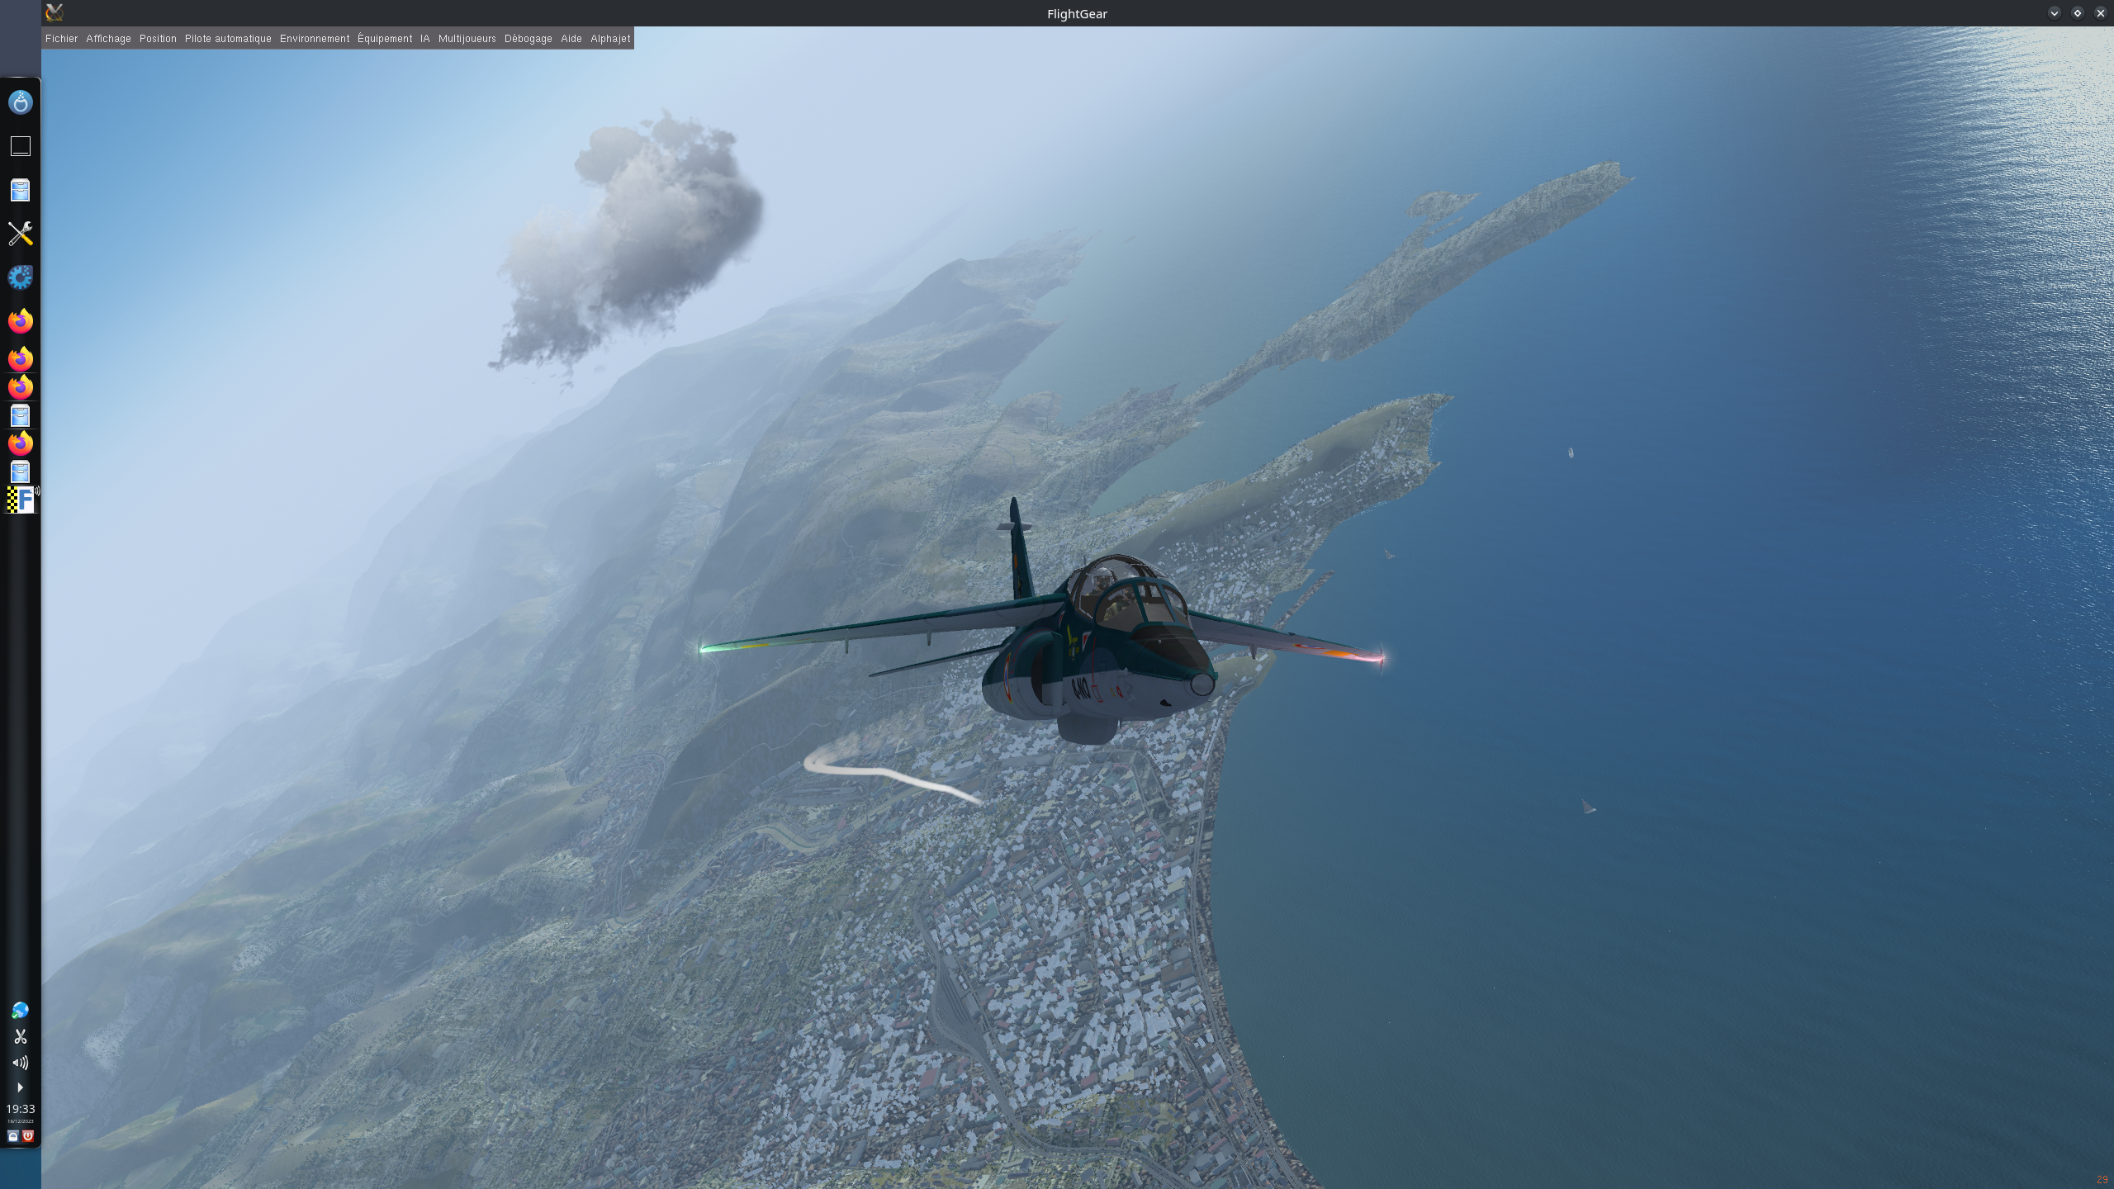2114x1189 pixels.
Task: Open the Débogage menu
Action: tap(528, 39)
